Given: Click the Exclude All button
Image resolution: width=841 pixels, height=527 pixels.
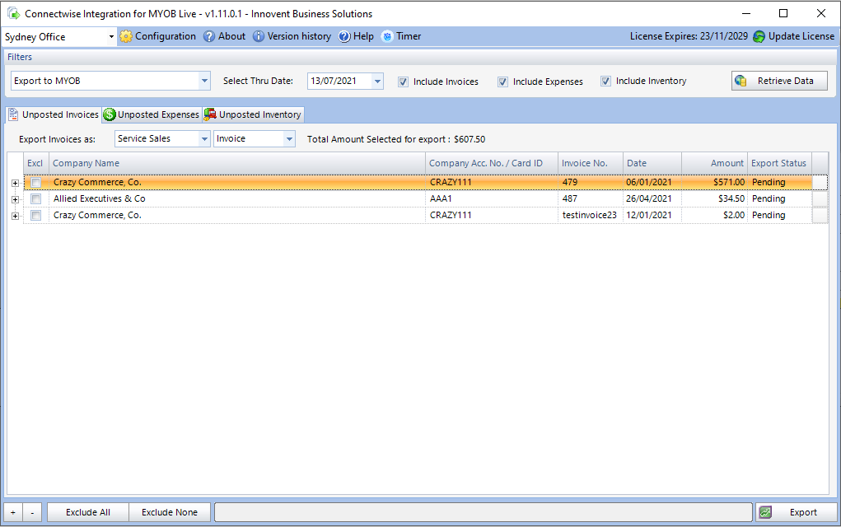Looking at the screenshot, I should point(88,512).
